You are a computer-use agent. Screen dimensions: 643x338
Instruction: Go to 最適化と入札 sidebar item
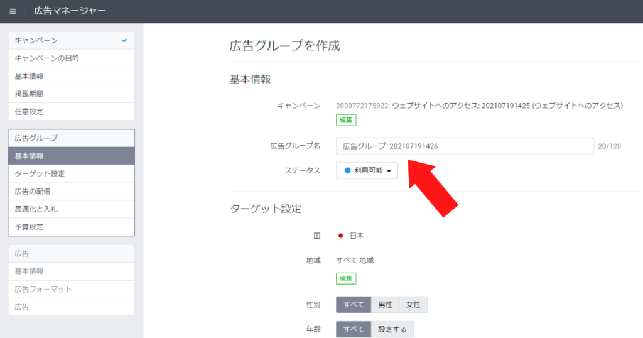point(72,209)
